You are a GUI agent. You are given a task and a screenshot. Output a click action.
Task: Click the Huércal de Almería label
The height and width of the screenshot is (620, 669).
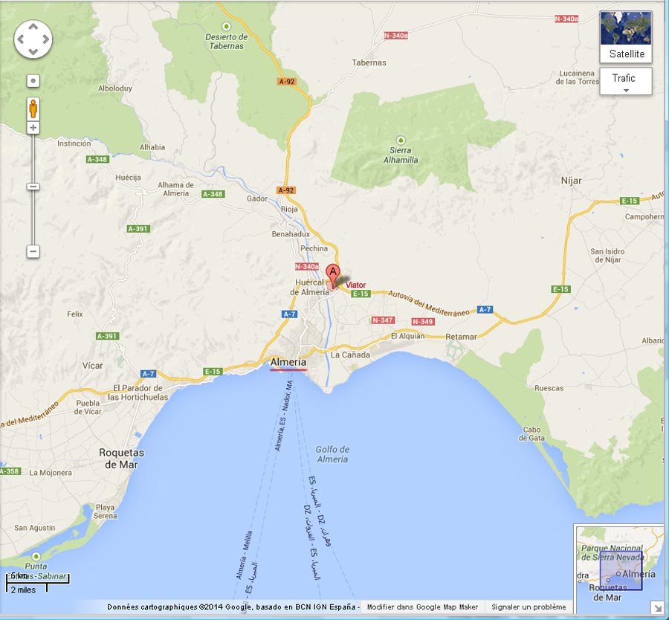click(310, 287)
